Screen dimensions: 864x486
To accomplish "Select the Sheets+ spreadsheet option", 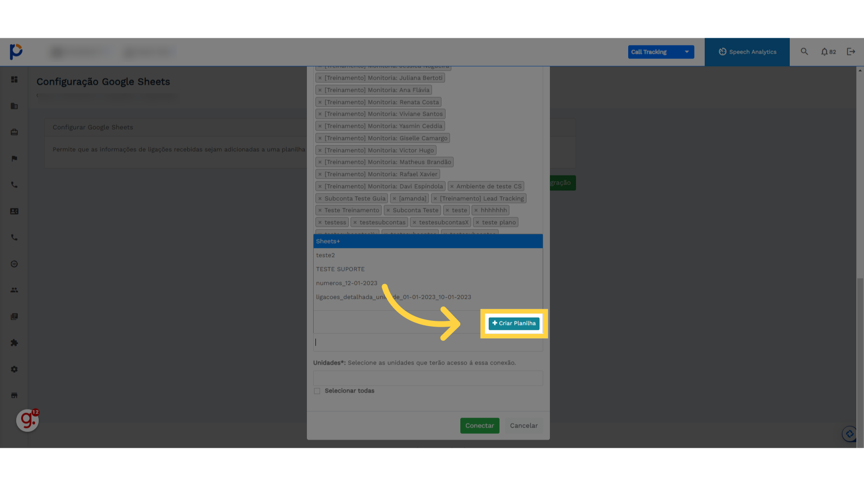I will pos(428,241).
